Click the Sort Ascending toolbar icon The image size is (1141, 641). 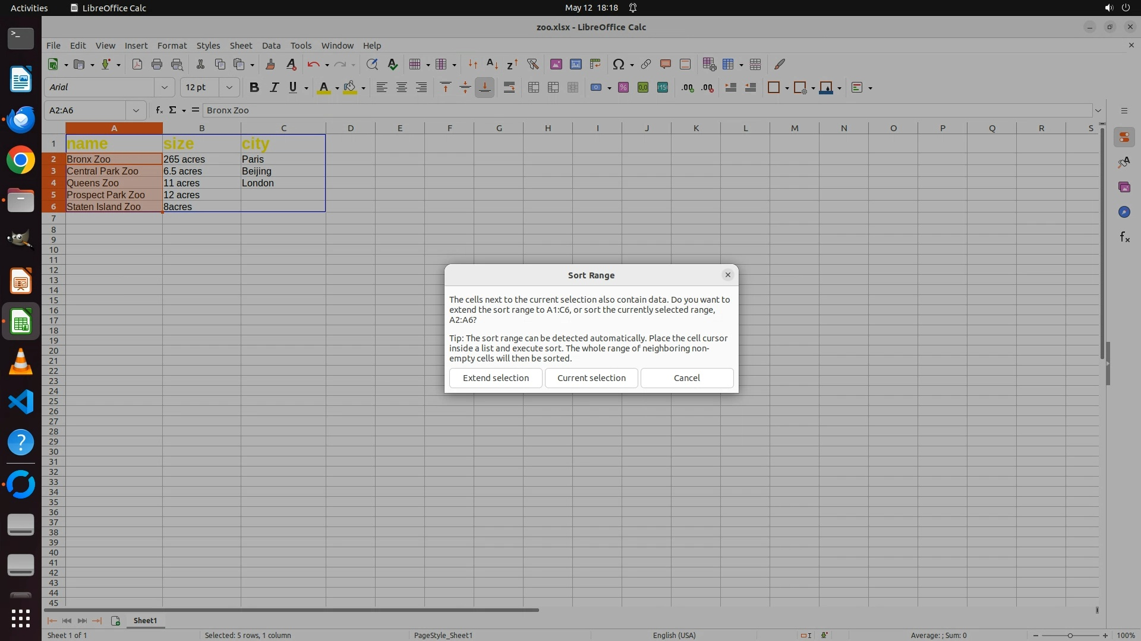[492, 64]
